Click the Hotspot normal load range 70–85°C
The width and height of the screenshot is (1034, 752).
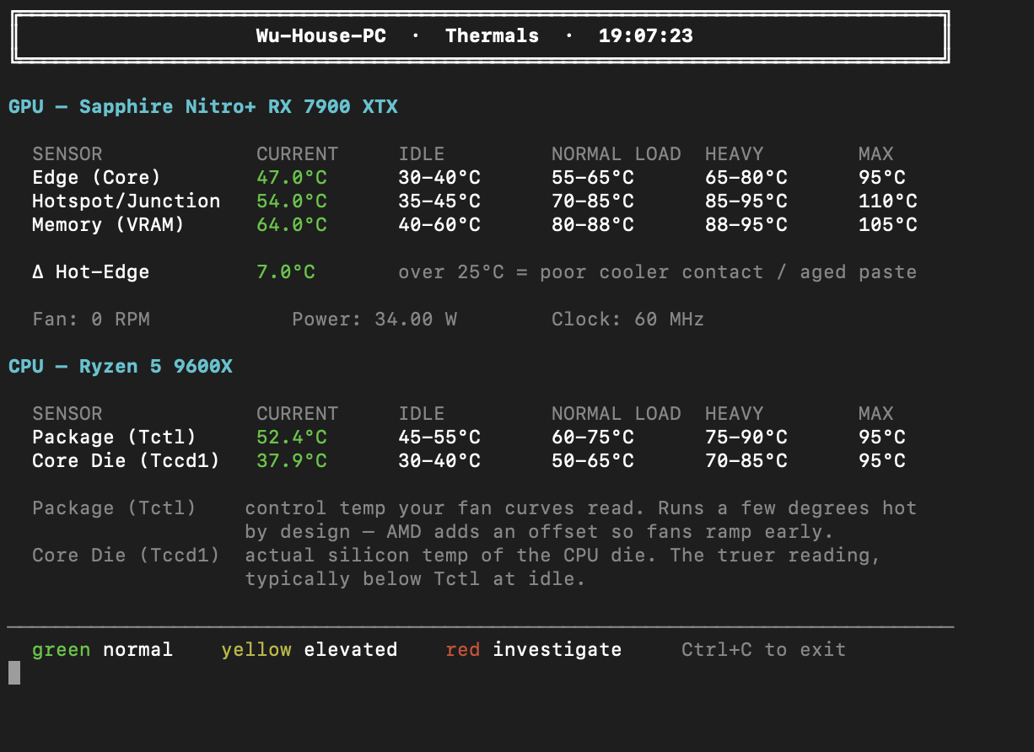[x=593, y=201]
